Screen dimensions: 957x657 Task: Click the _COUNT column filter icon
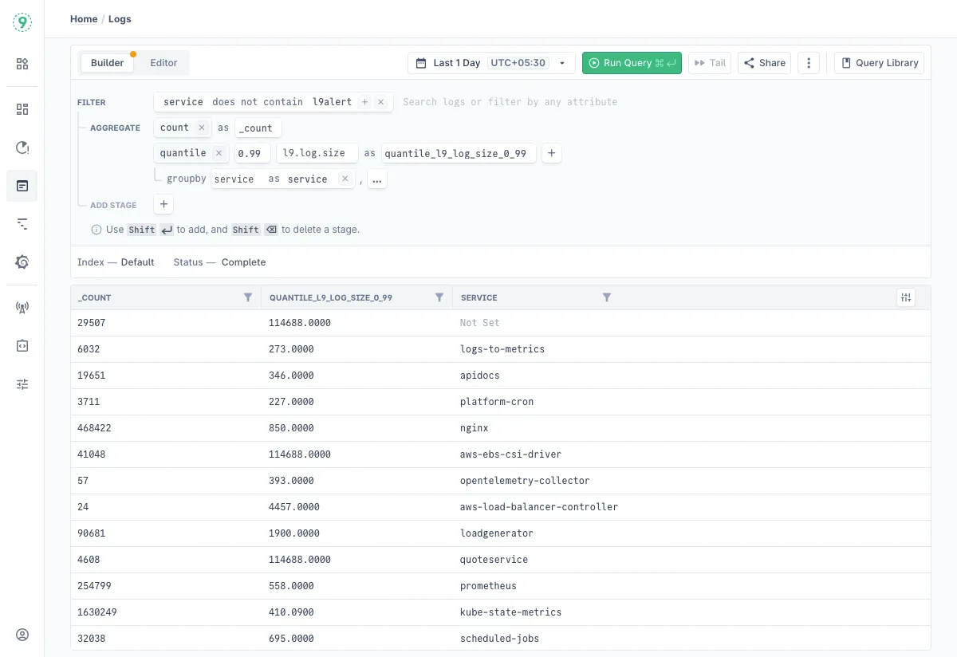248,297
